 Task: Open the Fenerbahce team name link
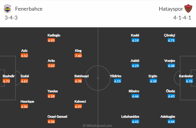[29, 9]
